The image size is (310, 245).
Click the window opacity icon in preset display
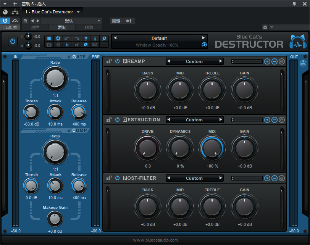(x=204, y=44)
